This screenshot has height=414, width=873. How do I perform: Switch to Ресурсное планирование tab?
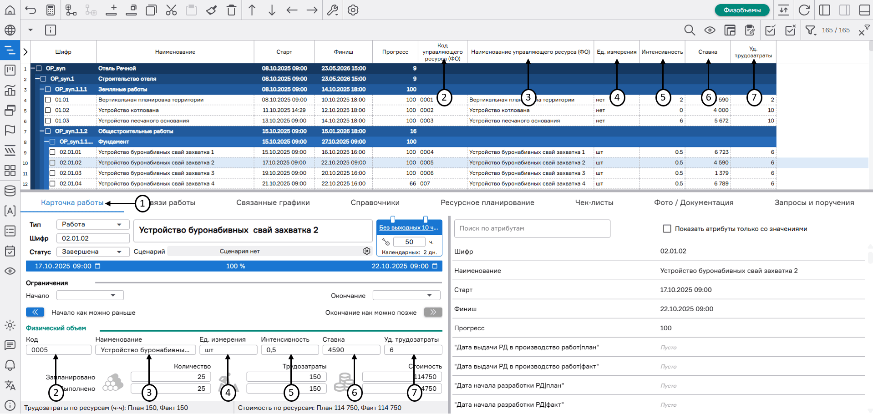tap(487, 202)
